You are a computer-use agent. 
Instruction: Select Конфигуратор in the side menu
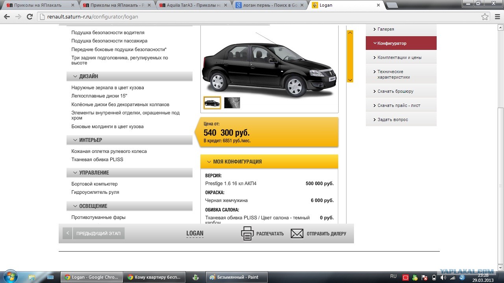pos(401,43)
